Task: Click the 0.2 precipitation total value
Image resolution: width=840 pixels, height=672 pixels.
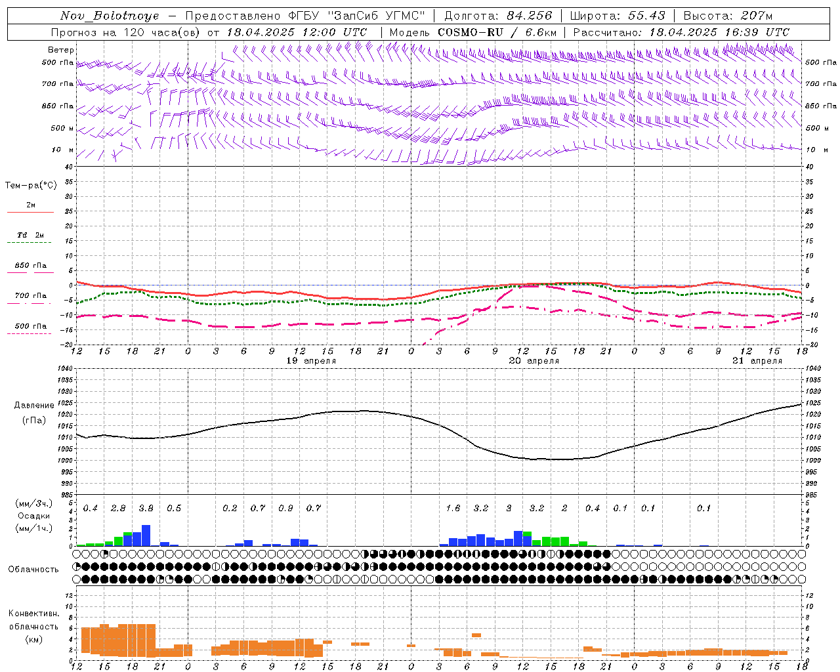Action: (230, 509)
